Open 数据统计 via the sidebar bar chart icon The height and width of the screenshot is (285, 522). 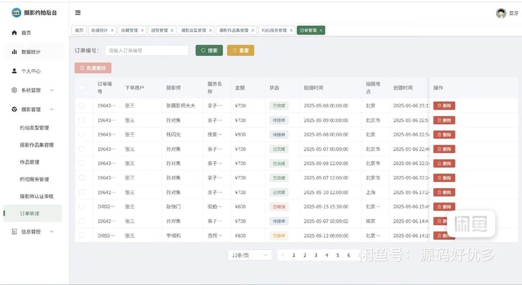point(14,51)
